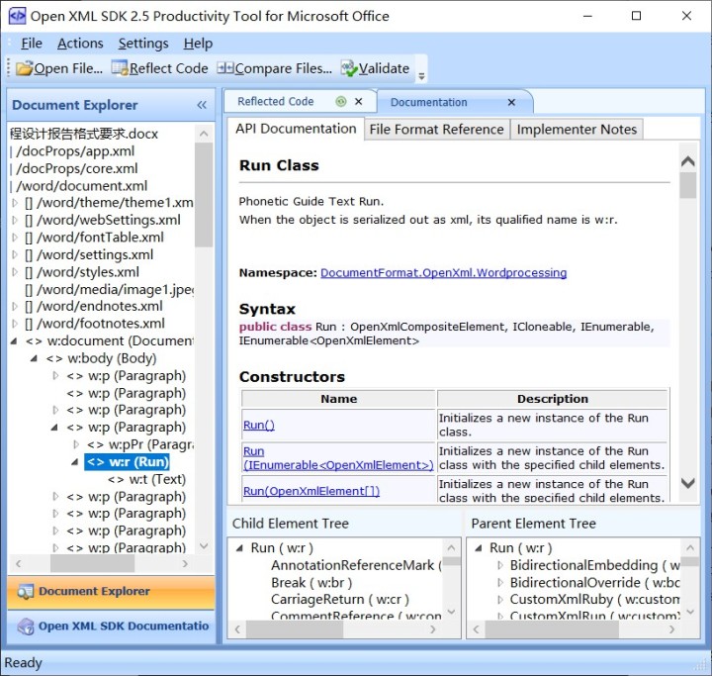712x676 pixels.
Task: Expand the /word/footnotes.xml node
Action: tap(15, 324)
